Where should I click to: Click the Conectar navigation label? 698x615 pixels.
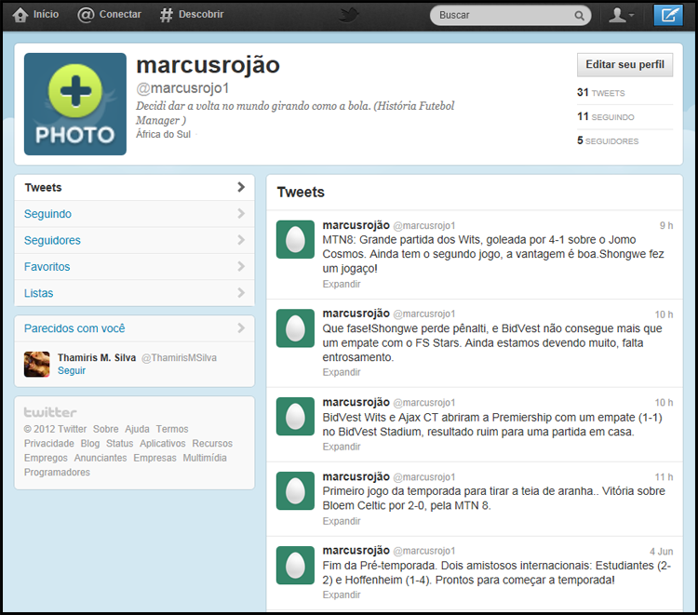120,14
